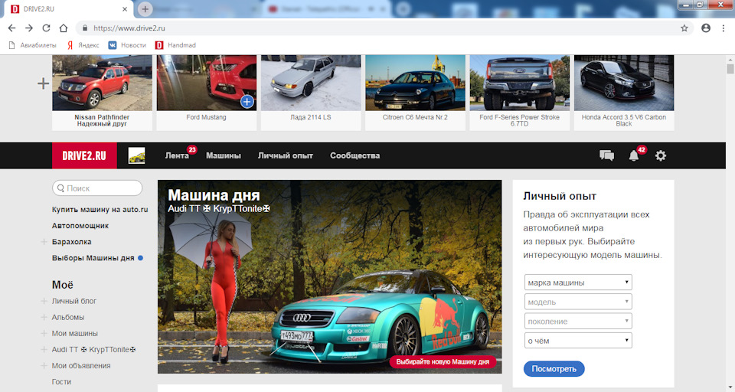Viewport: 735px width, 392px height.
Task: Click the page vertical scrollbar thumb
Action: click(730, 69)
